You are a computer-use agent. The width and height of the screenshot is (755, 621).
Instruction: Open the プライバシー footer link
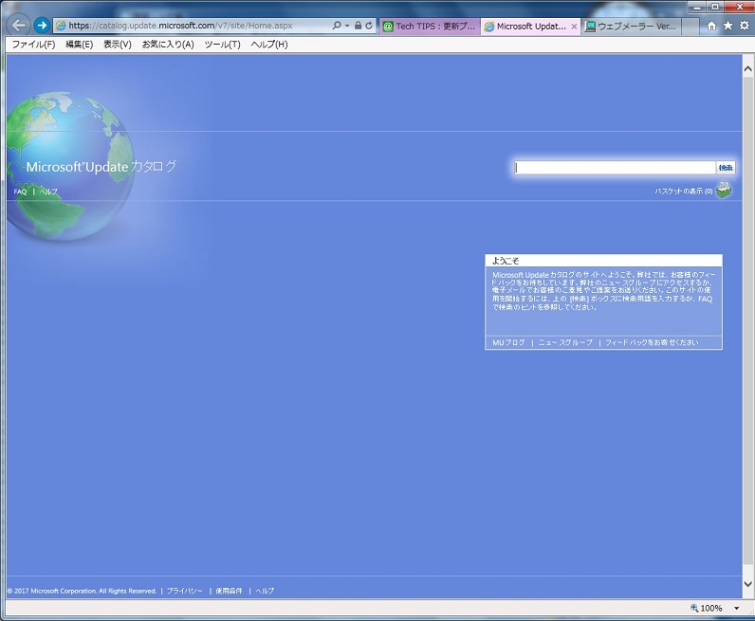tap(185, 591)
